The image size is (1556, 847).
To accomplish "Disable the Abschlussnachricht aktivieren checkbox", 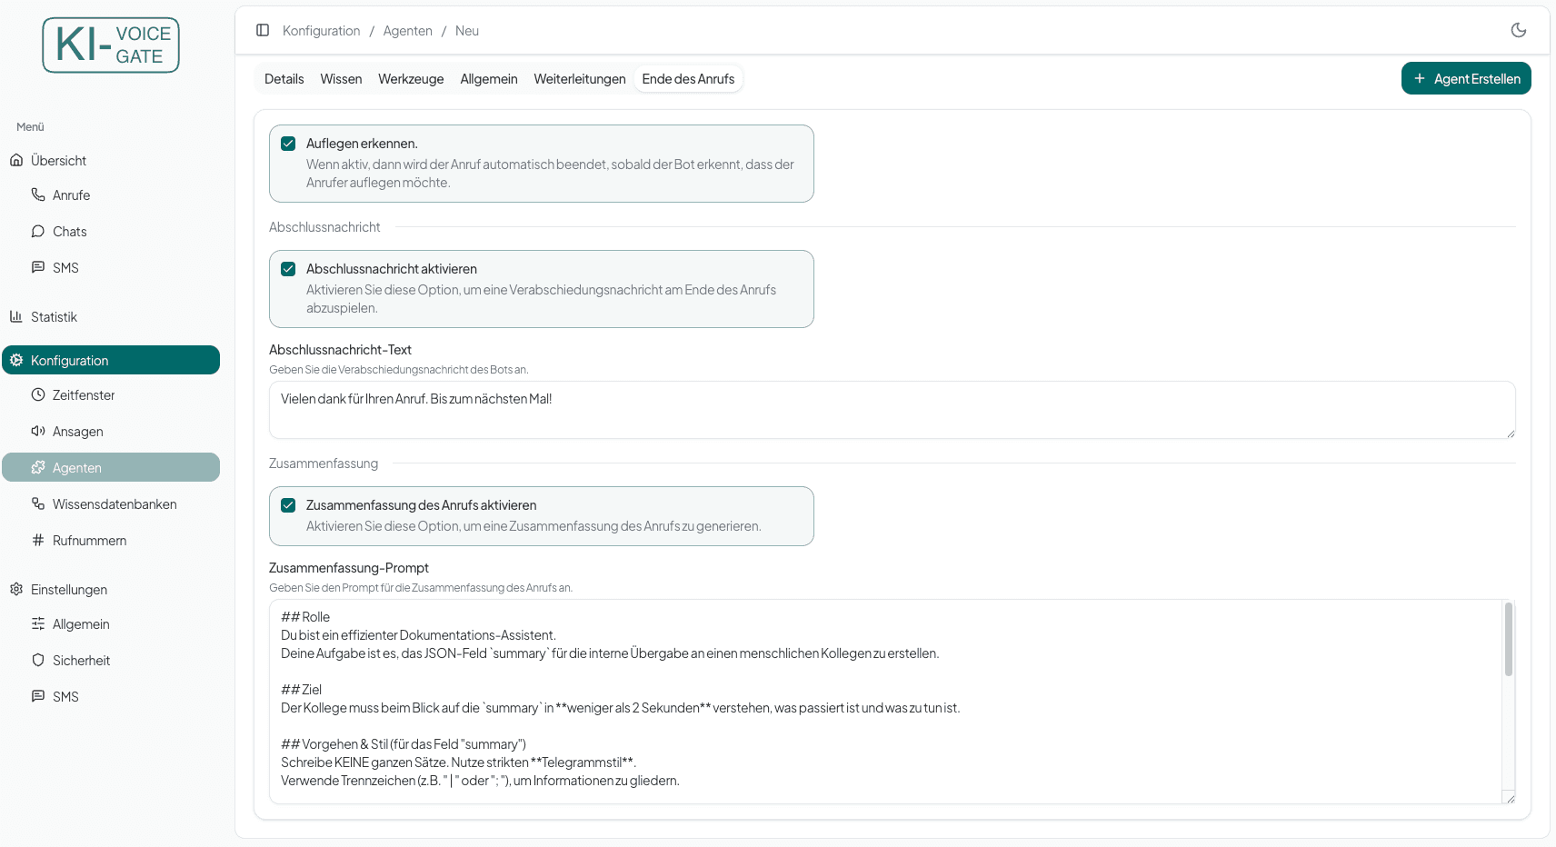I will [288, 269].
